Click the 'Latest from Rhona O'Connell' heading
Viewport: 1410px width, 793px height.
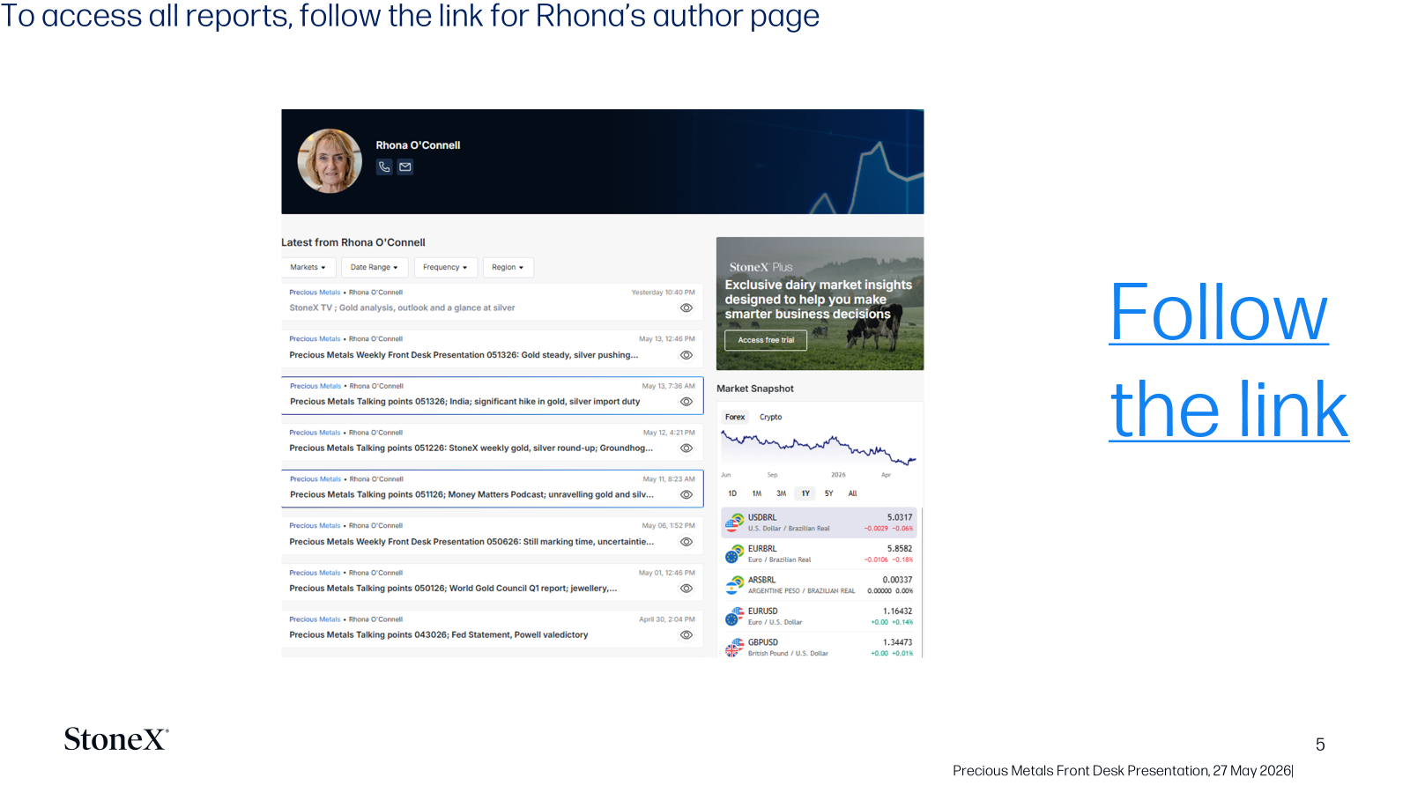(353, 242)
